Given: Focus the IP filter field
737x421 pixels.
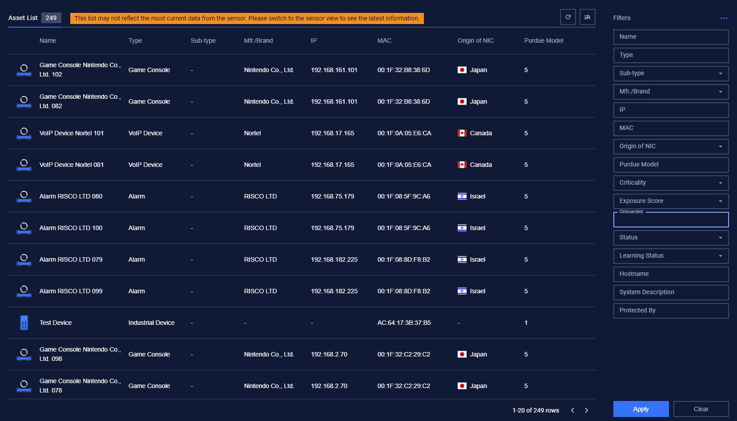Looking at the screenshot, I should click(x=671, y=110).
